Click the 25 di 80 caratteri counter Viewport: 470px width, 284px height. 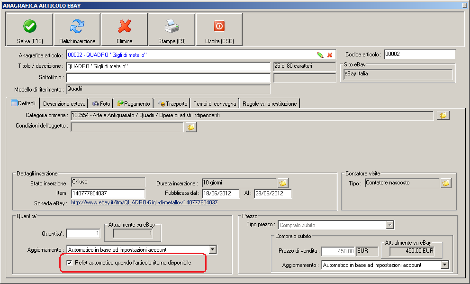tap(305, 66)
